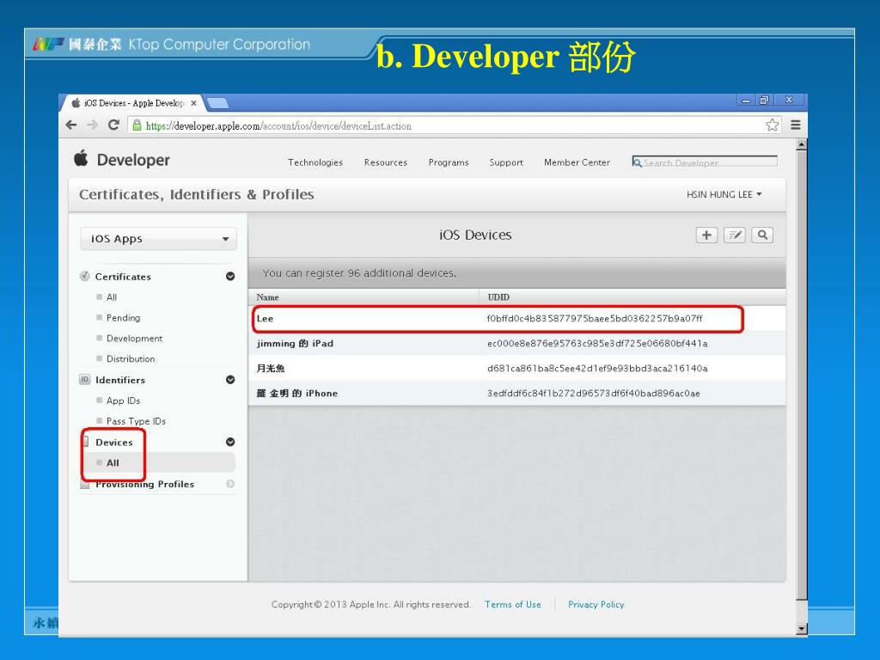Click the scrollbar up arrow
The image size is (880, 660).
[x=802, y=144]
